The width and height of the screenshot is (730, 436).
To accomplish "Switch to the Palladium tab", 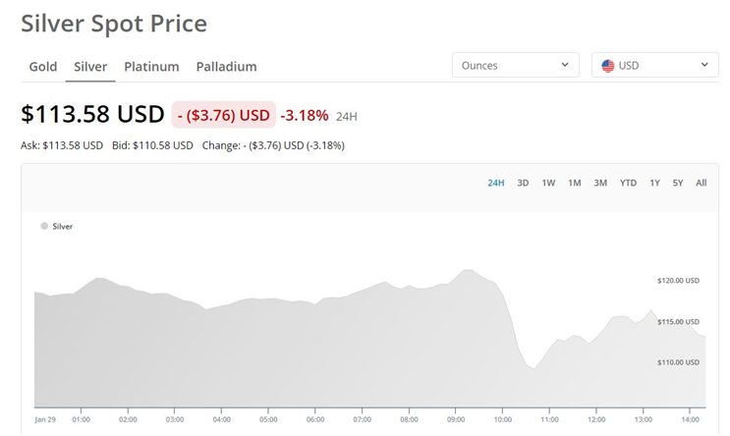I will tap(226, 67).
